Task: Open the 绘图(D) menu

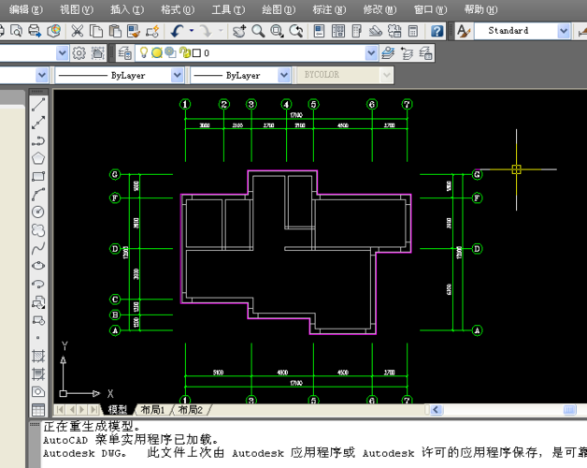Action: coord(279,9)
